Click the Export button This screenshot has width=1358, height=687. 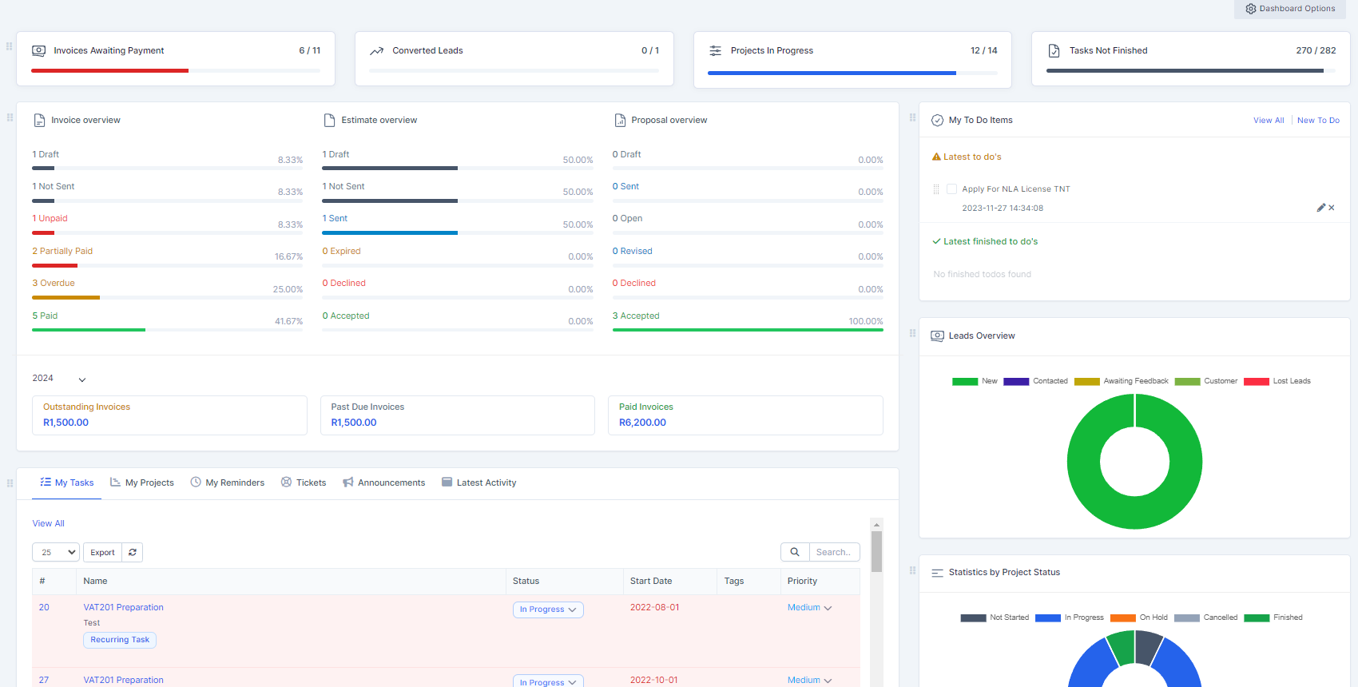click(x=102, y=552)
